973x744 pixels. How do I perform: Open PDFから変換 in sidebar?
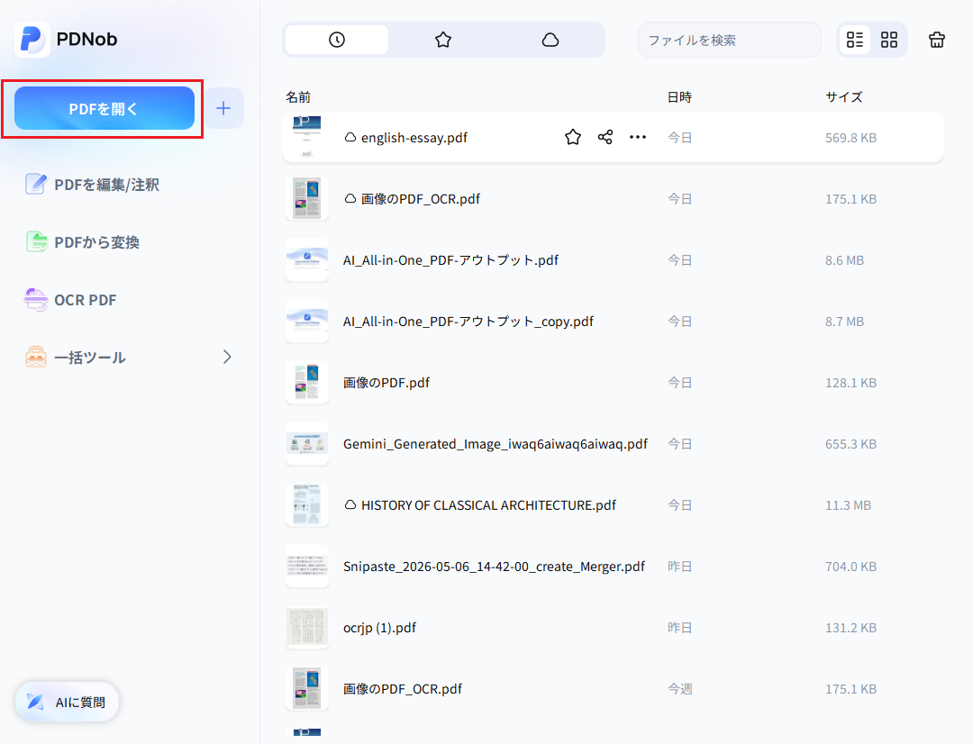pos(82,242)
